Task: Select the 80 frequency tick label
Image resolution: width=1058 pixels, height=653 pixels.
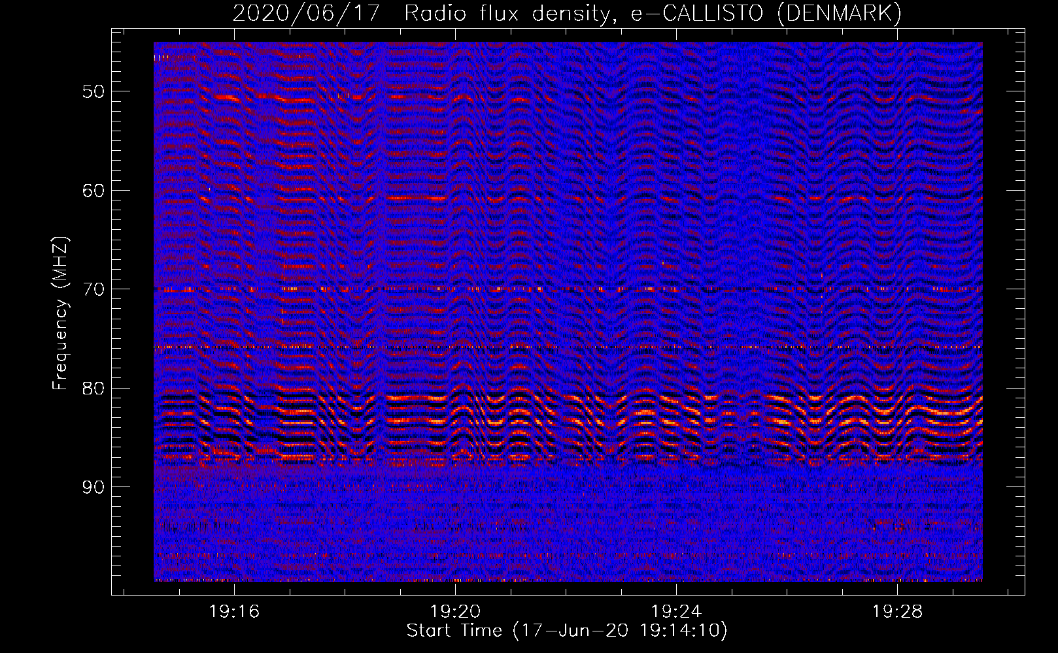Action: [94, 389]
